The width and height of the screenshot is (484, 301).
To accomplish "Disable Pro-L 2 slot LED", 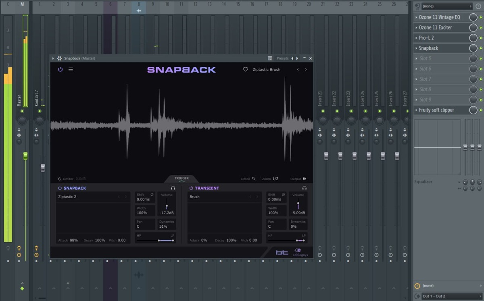I will tap(481, 38).
